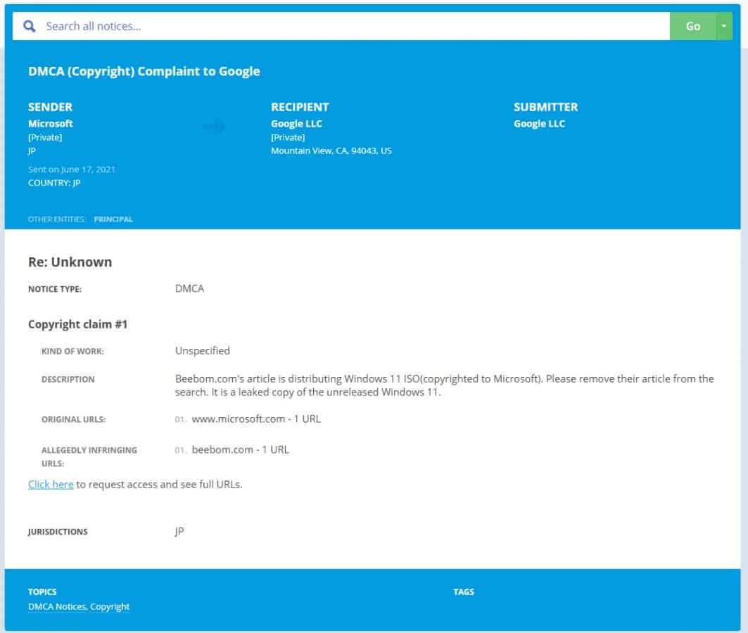Expand www.microsoft.com original URL entry
The height and width of the screenshot is (633, 748).
[255, 419]
